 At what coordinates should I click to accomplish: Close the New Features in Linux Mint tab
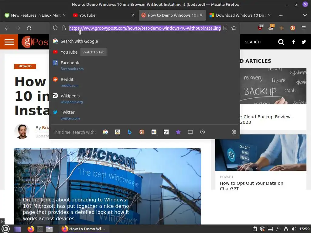click(x=64, y=15)
